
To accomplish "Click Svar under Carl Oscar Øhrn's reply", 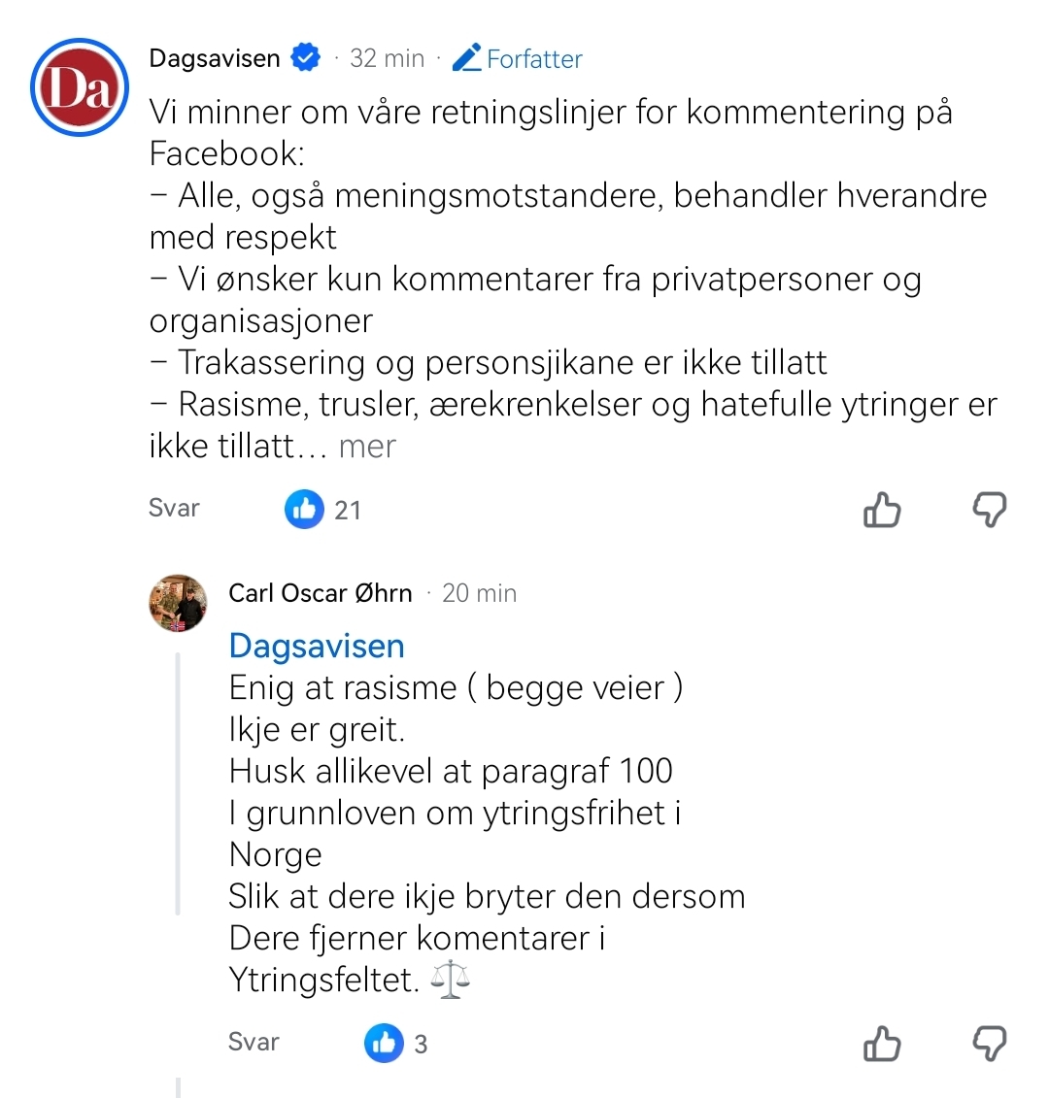I will [x=254, y=1042].
